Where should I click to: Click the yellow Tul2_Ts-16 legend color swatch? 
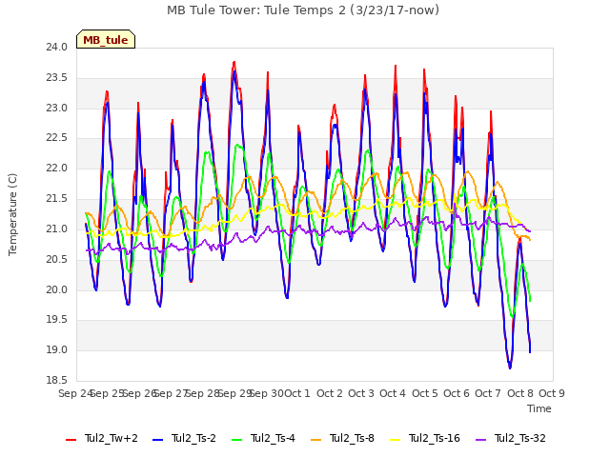pyautogui.click(x=396, y=440)
